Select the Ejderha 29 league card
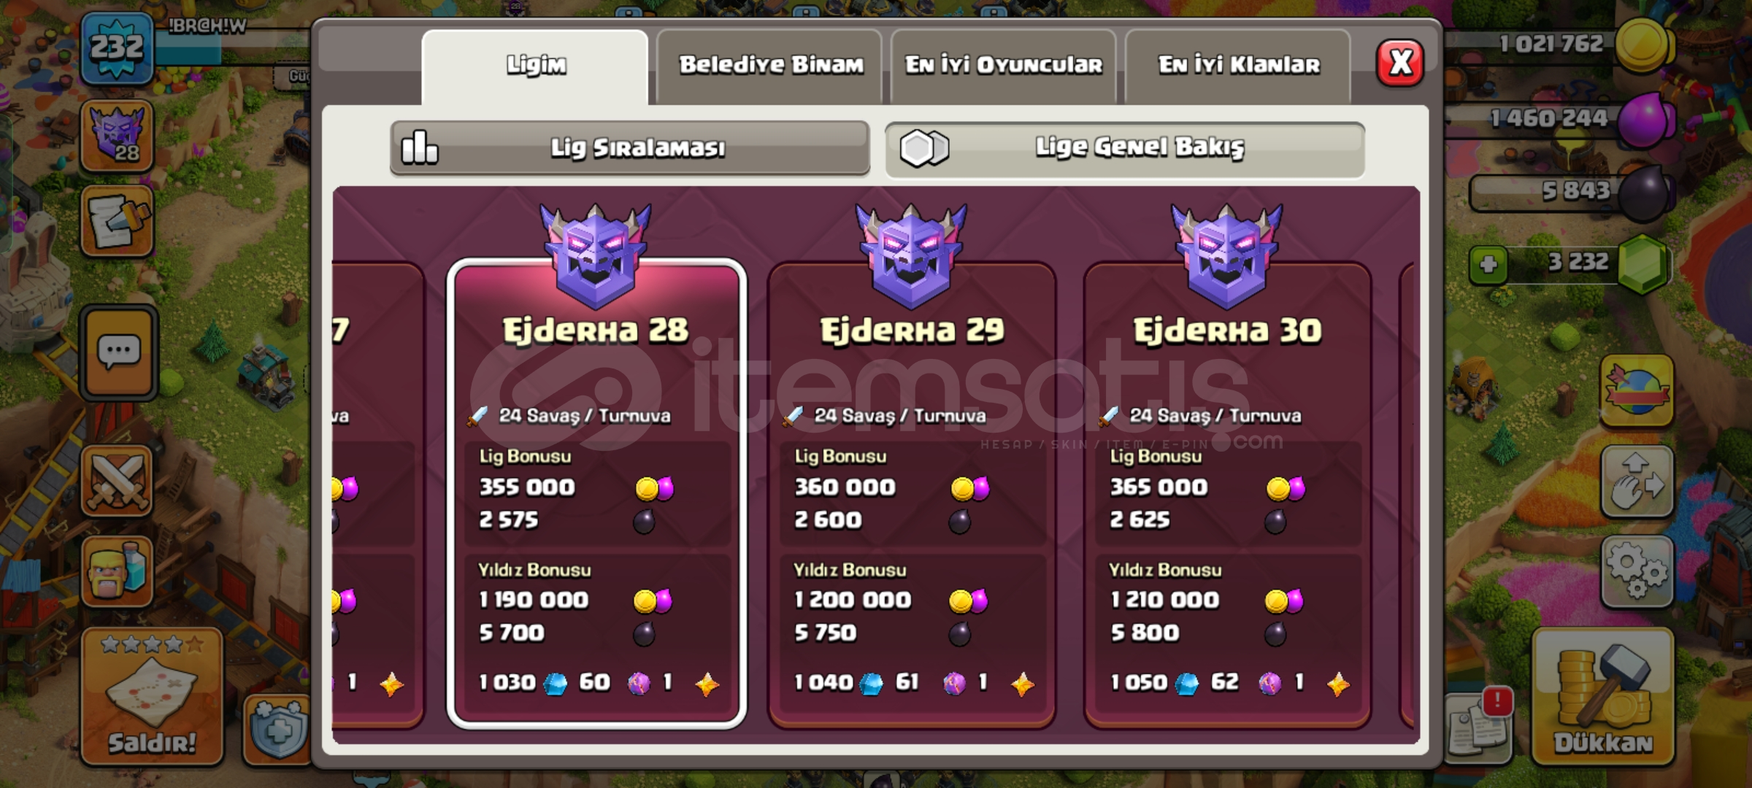 click(912, 494)
